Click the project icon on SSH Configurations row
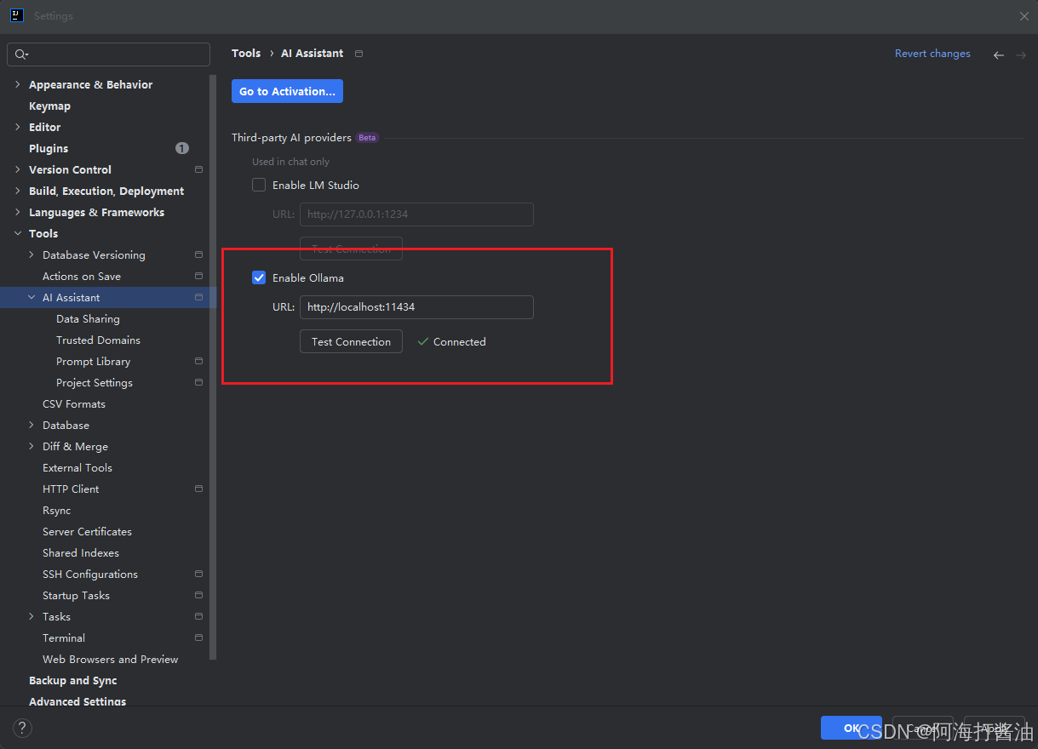Viewport: 1038px width, 749px height. pos(198,574)
